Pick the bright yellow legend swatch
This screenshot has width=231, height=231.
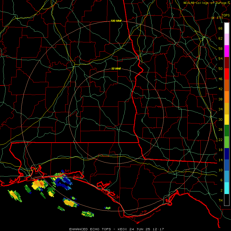point(227,120)
